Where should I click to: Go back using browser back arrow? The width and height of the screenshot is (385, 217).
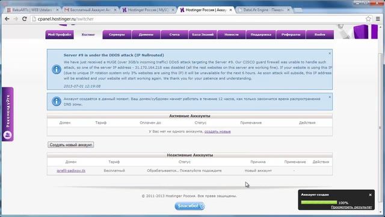[7, 19]
